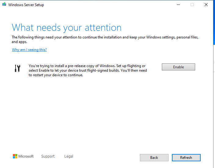Close the Windows Server Setup window
The height and width of the screenshot is (168, 215).
pyautogui.click(x=206, y=5)
